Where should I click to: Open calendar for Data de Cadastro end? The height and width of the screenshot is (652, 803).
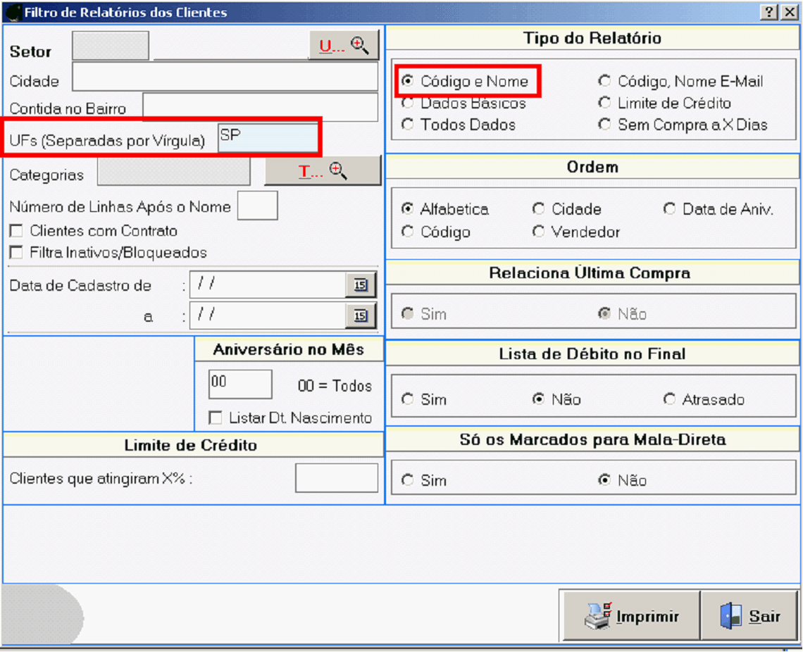361,316
